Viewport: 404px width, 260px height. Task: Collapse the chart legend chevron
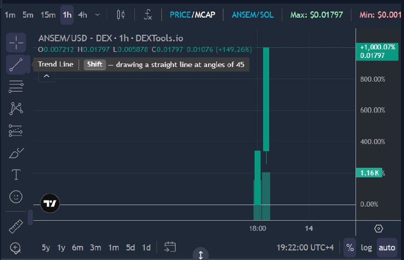(46, 76)
